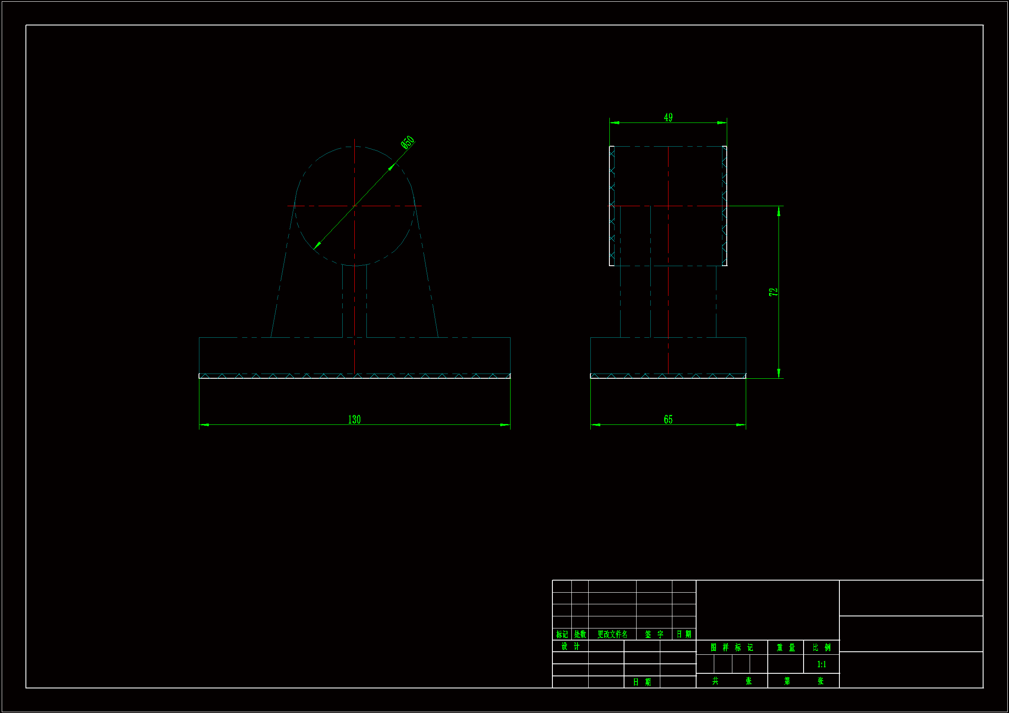The image size is (1009, 713).
Task: Click the 标记 header cell text
Action: (561, 634)
